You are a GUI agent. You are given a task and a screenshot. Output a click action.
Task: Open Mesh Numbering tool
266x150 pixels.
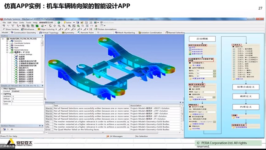pos(126,33)
